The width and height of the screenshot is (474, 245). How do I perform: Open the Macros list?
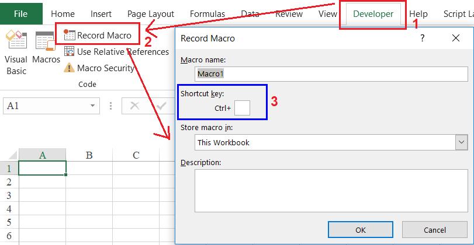[46, 47]
